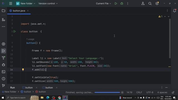The image size is (178, 100).
Task: Click the editor vertical scrollbar
Action: tap(170, 39)
